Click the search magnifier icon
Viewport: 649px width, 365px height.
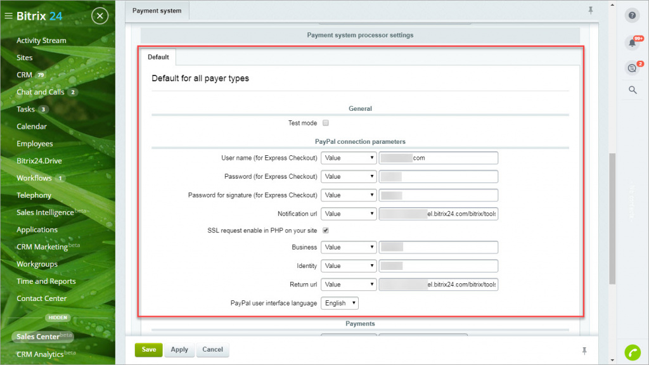(633, 90)
